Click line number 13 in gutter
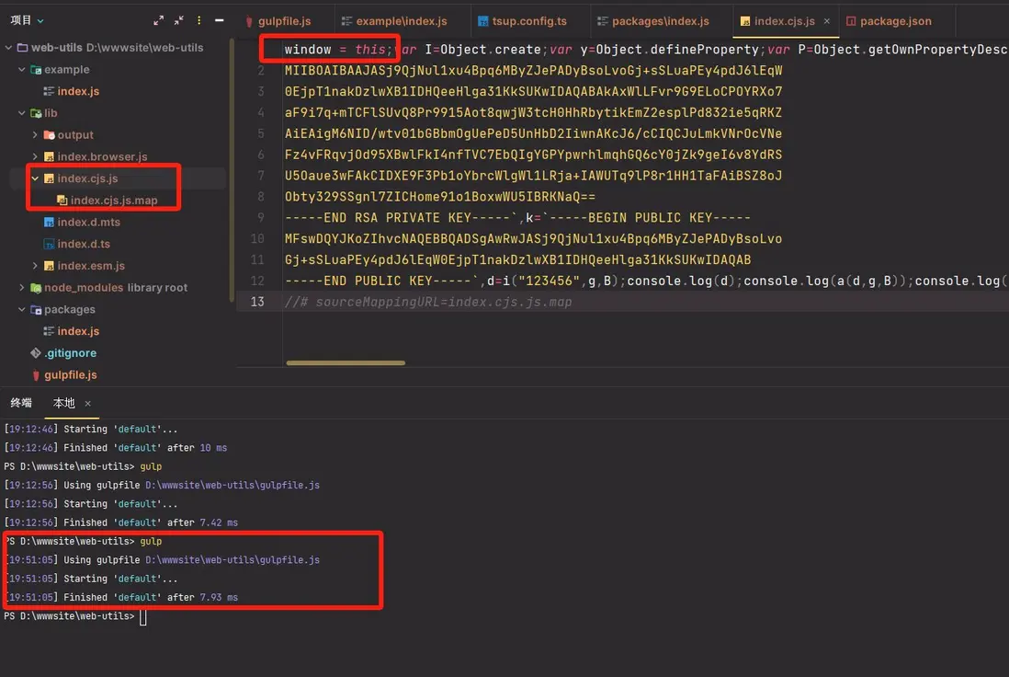 click(x=256, y=302)
